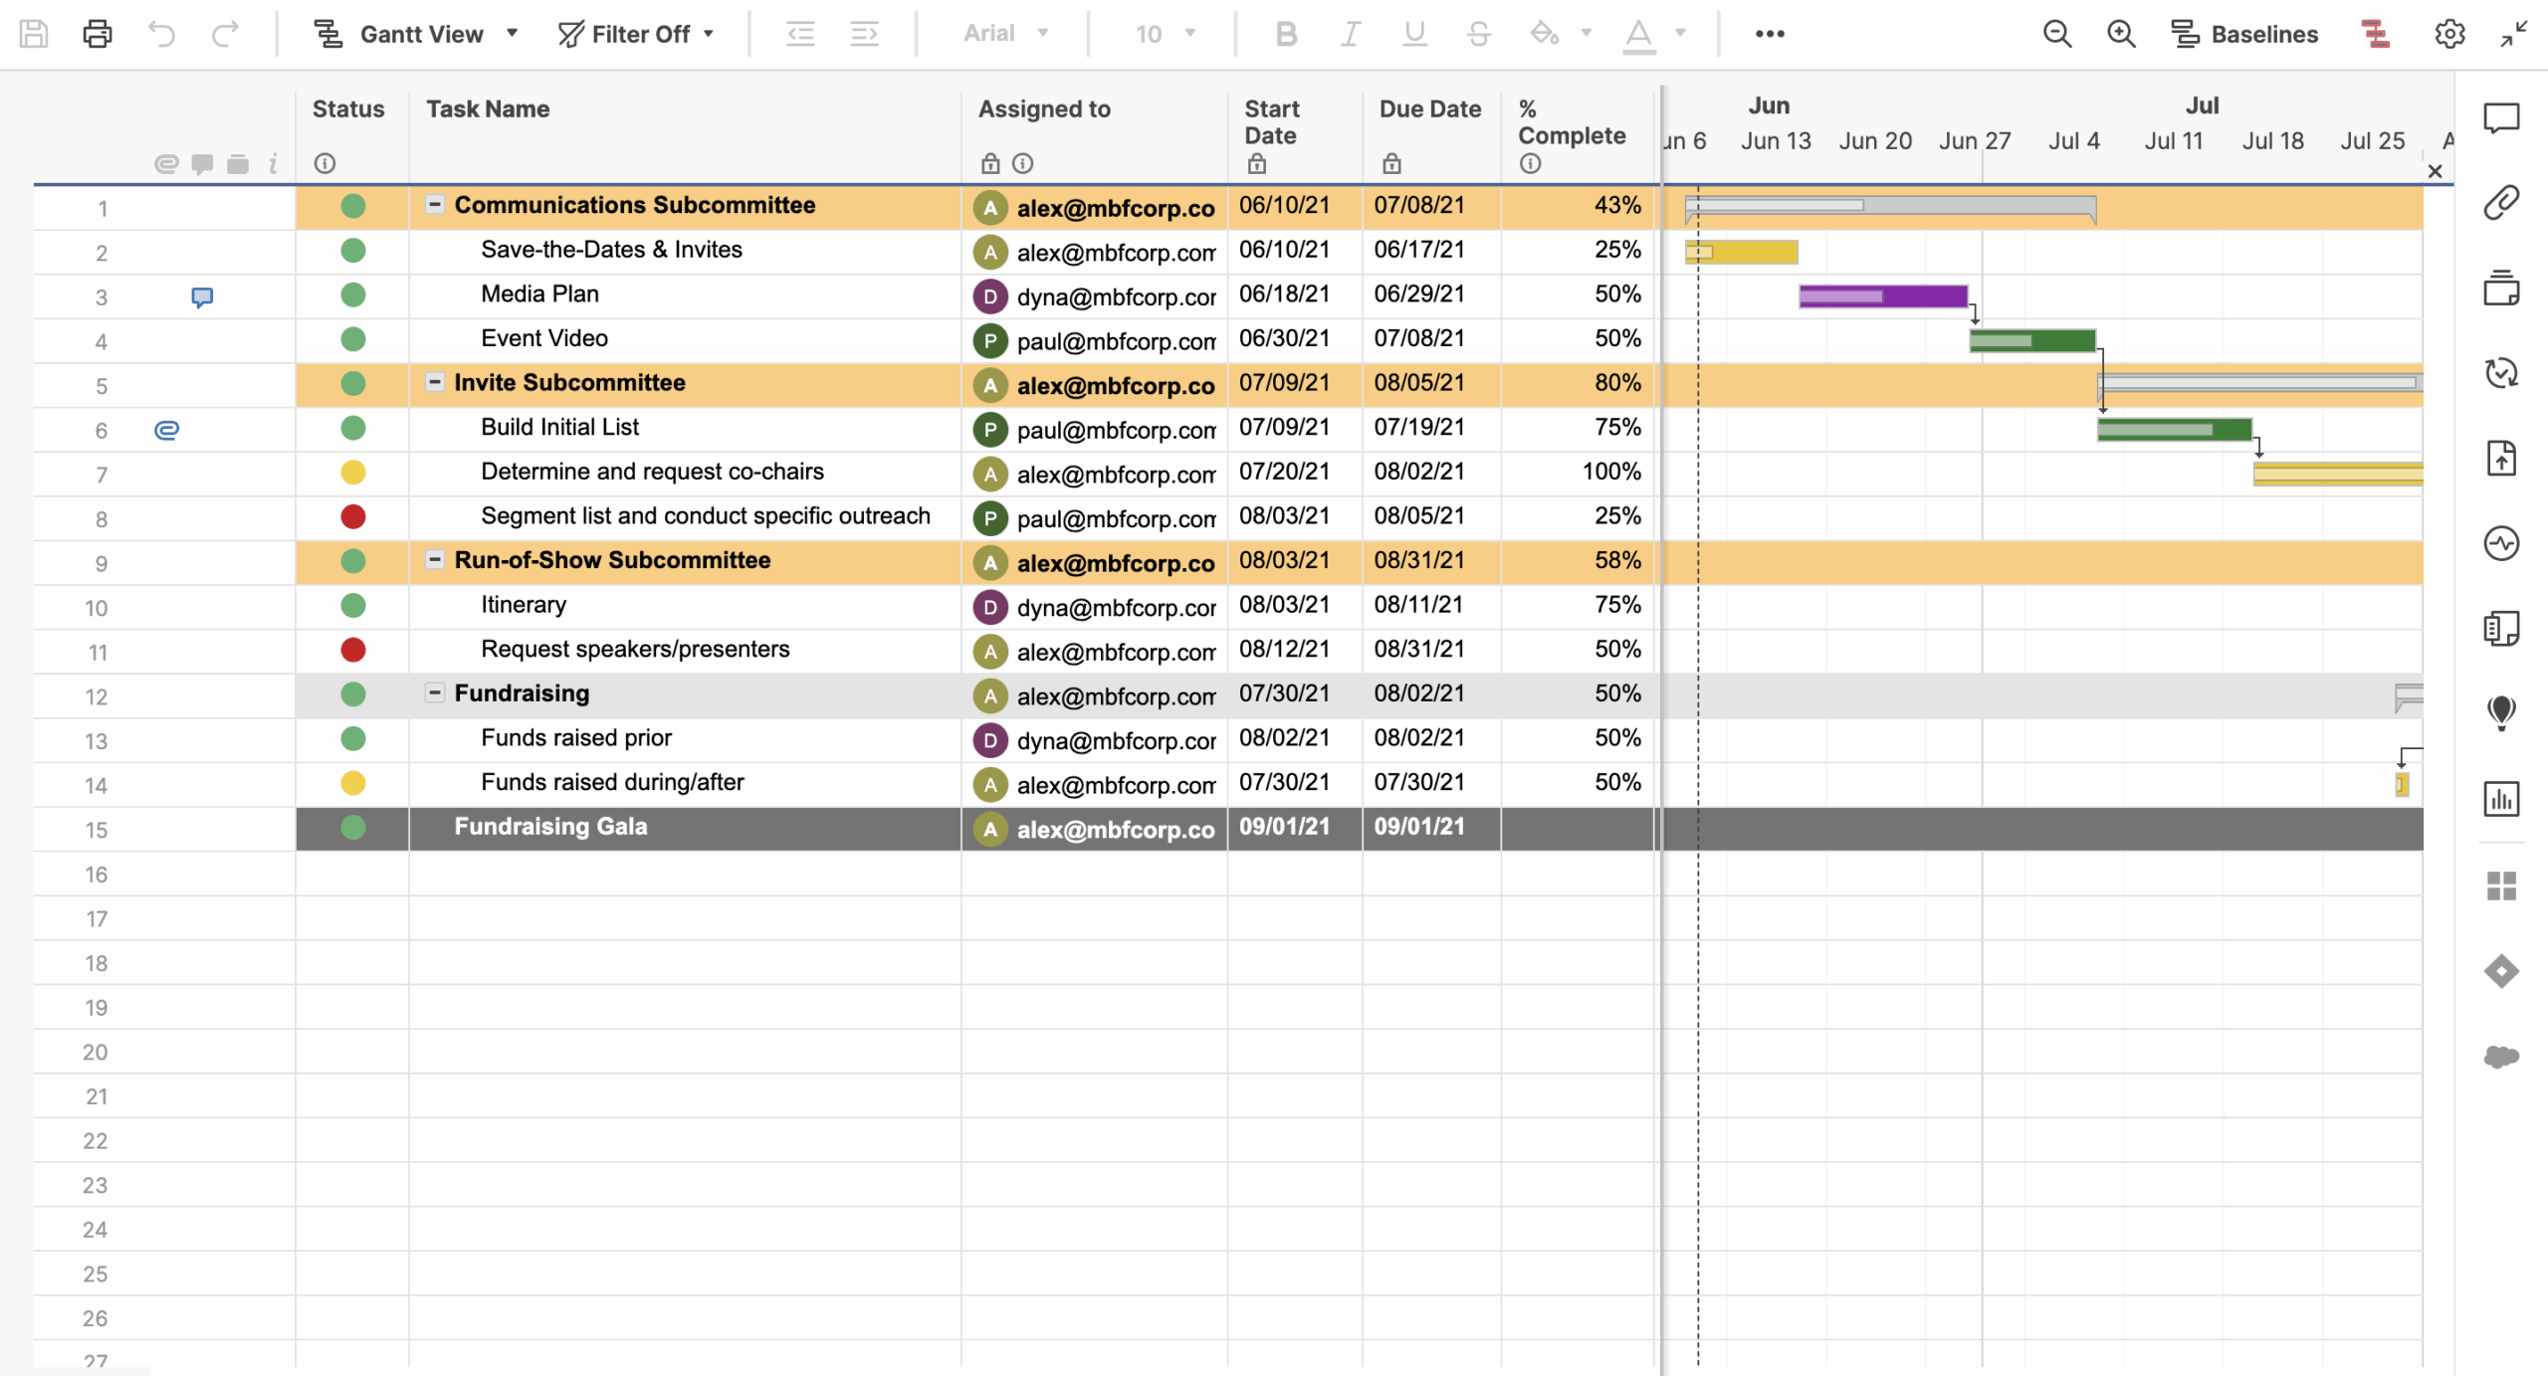The height and width of the screenshot is (1376, 2548).
Task: Open Gantt settings gear icon
Action: pos(2449,34)
